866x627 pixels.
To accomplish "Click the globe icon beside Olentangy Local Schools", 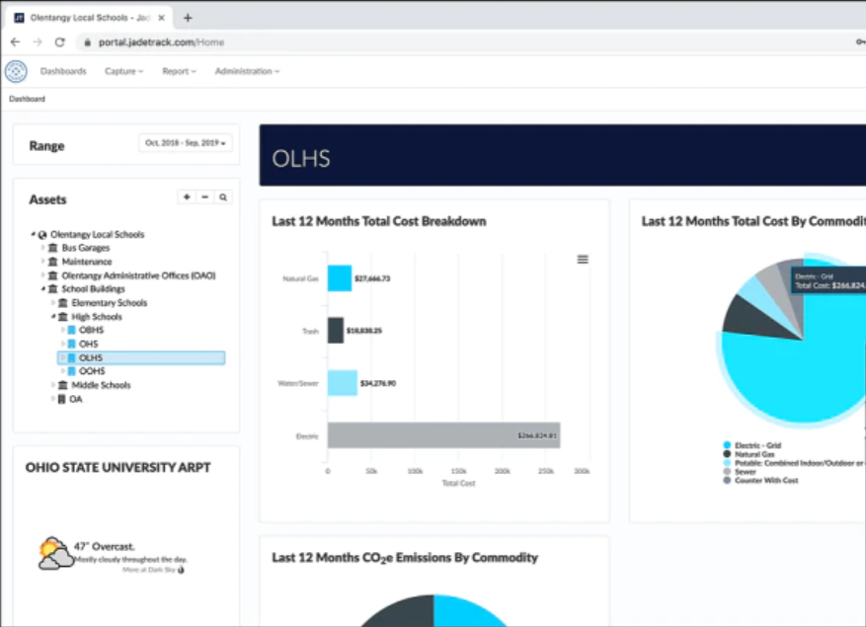I will 42,235.
